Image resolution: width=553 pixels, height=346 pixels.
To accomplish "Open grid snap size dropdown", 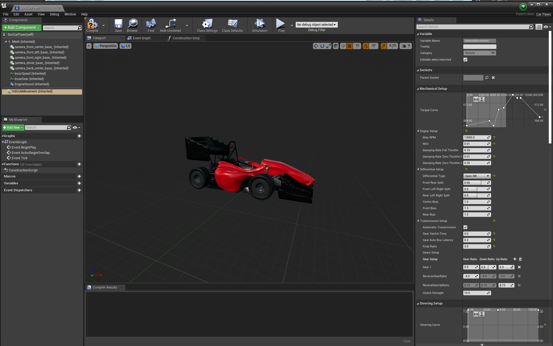I will [x=357, y=46].
